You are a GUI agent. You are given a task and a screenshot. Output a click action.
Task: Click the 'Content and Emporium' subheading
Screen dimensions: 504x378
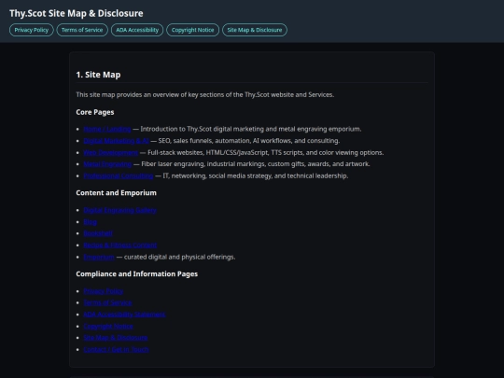coord(117,193)
